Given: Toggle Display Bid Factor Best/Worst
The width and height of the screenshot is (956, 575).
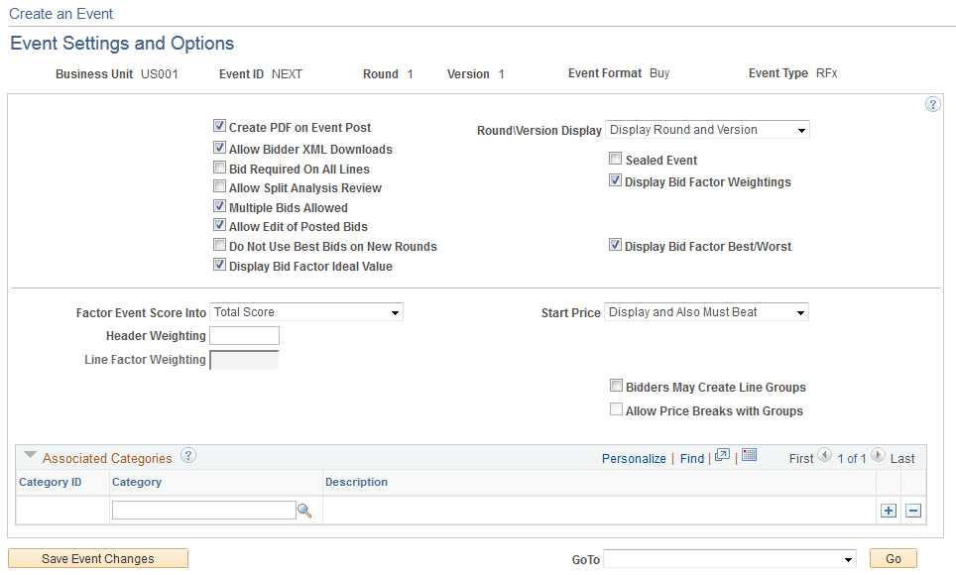Looking at the screenshot, I should coord(615,245).
